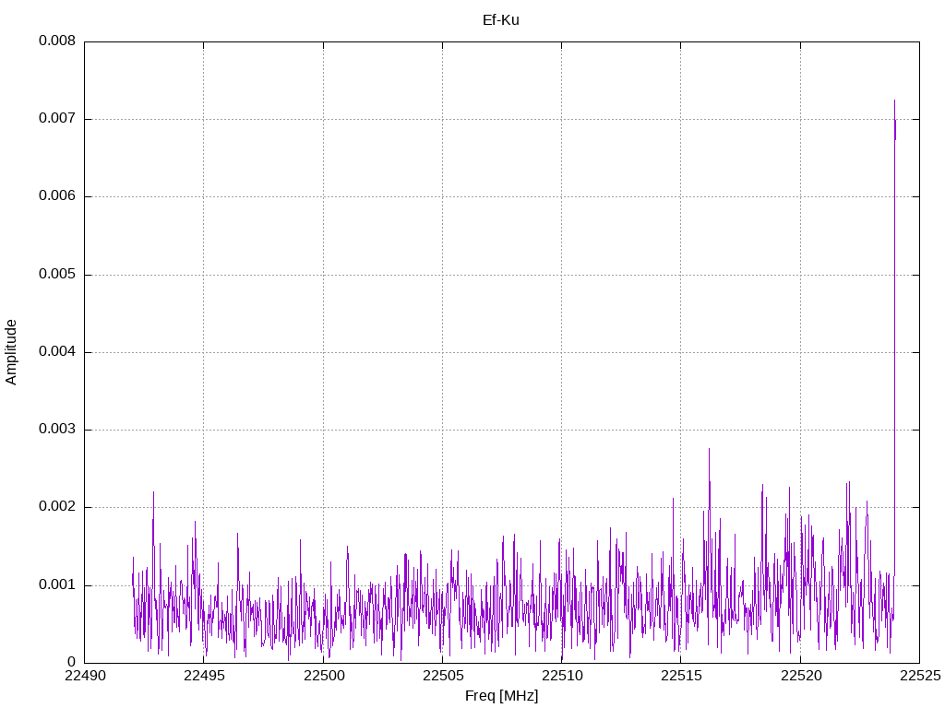The width and height of the screenshot is (945, 708).
Task: Click the 0.004 y-axis tick label
Action: [57, 352]
